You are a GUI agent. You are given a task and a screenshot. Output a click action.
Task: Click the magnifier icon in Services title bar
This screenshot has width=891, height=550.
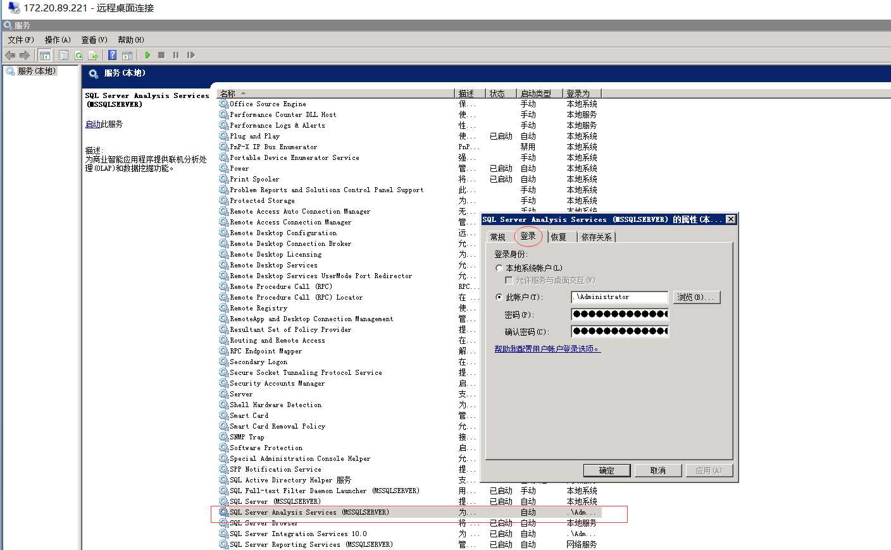(8, 25)
